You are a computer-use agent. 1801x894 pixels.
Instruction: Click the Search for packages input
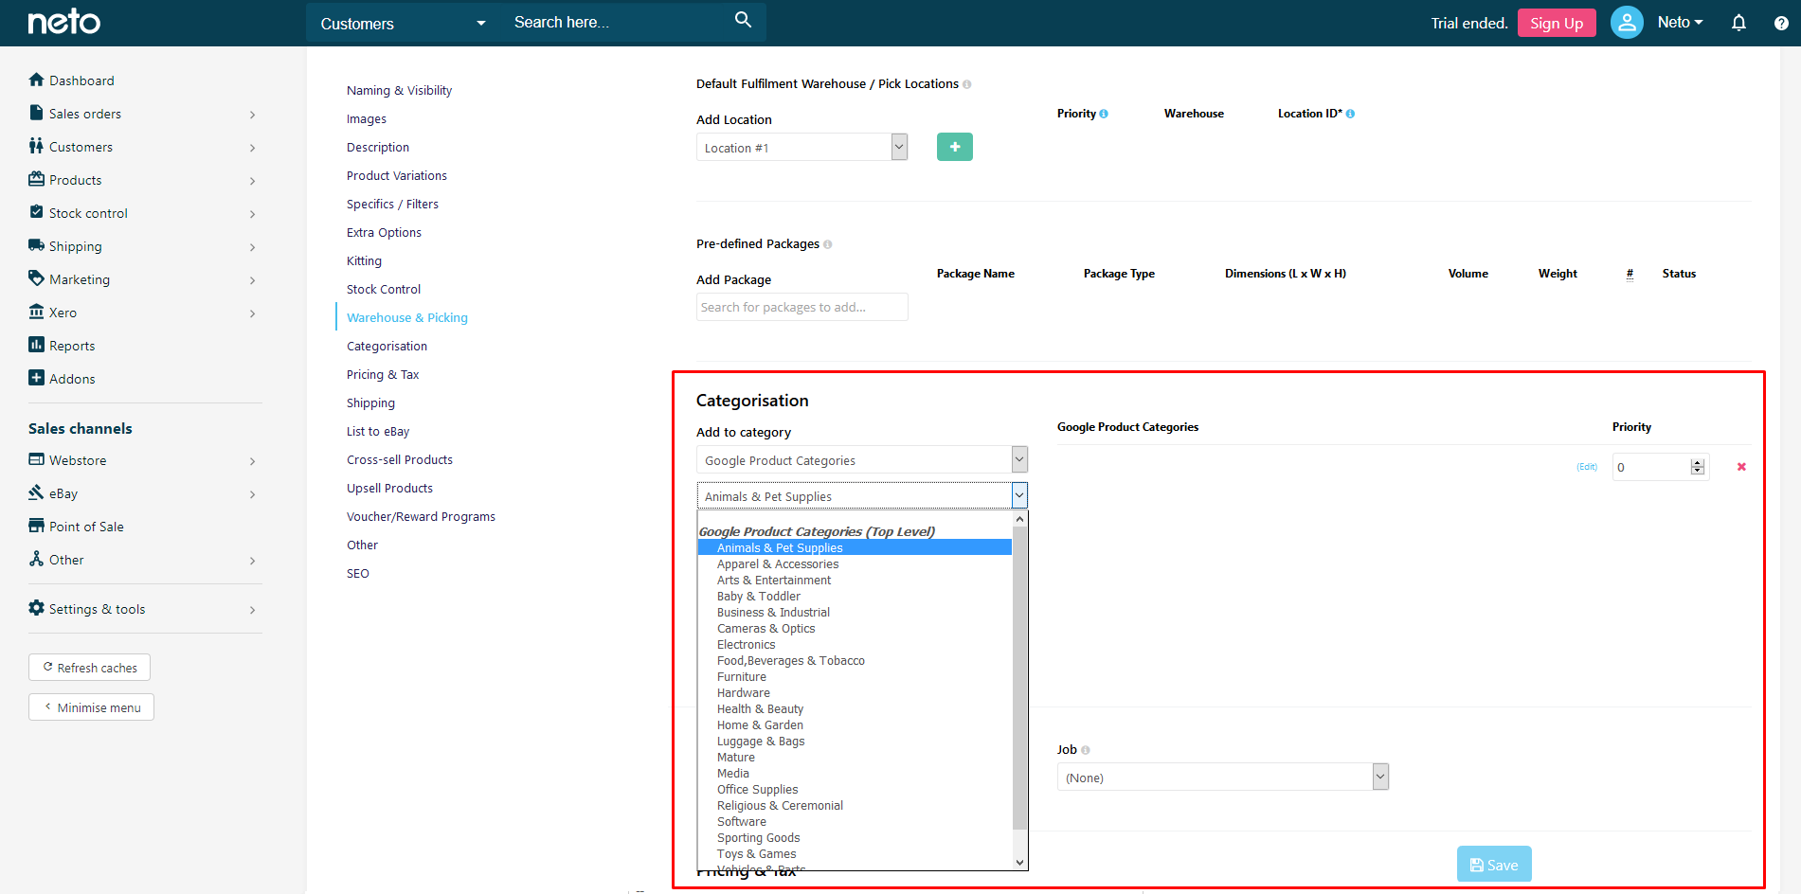(x=801, y=307)
